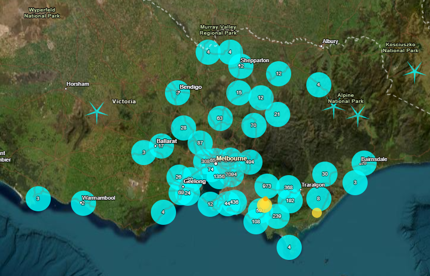The height and width of the screenshot is (276, 430).
Task: Click the Bairnsdale town label
Action: pyautogui.click(x=374, y=159)
